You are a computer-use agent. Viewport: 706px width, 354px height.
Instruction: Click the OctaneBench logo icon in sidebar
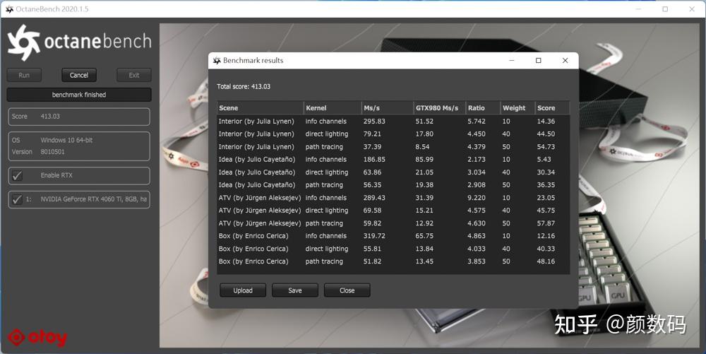point(24,42)
